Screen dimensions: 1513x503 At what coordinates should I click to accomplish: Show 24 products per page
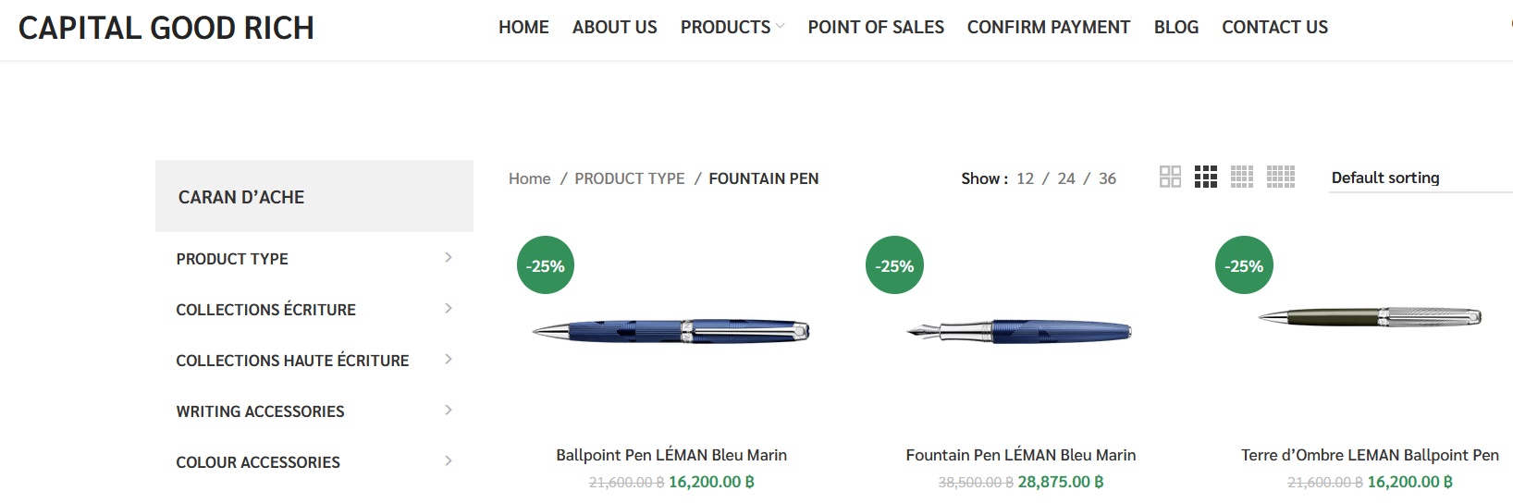1066,178
